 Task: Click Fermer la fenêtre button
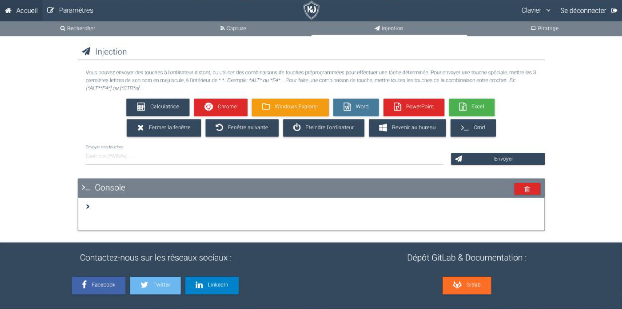tap(164, 128)
